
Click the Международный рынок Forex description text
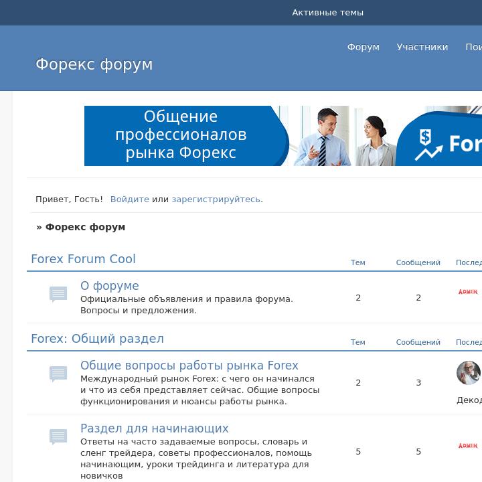click(x=199, y=390)
